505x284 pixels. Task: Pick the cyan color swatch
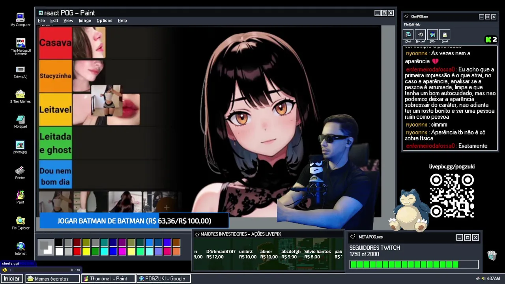pyautogui.click(x=104, y=251)
